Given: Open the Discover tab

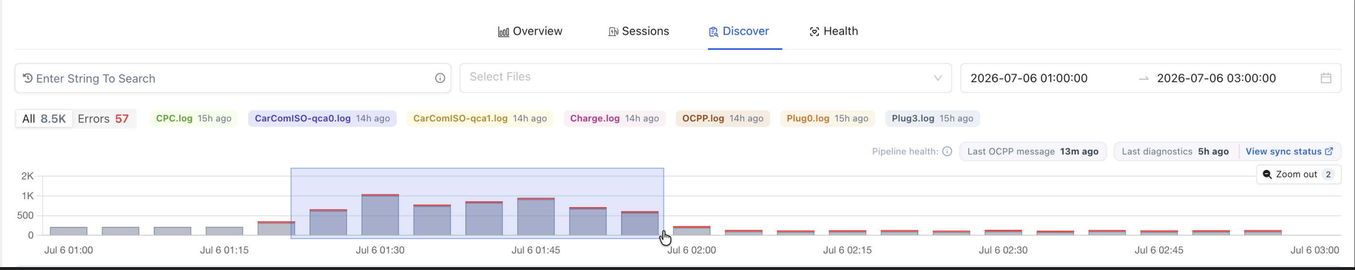Looking at the screenshot, I should 738,31.
